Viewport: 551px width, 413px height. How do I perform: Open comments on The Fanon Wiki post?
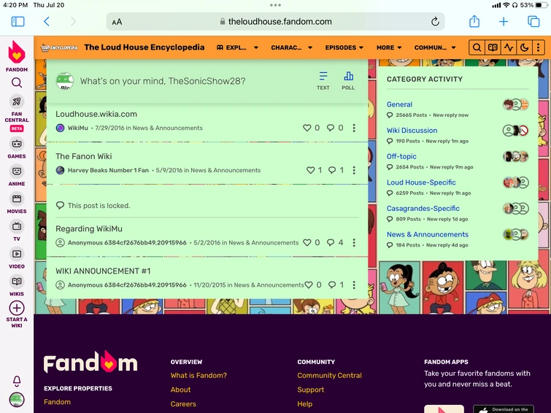pyautogui.click(x=332, y=170)
